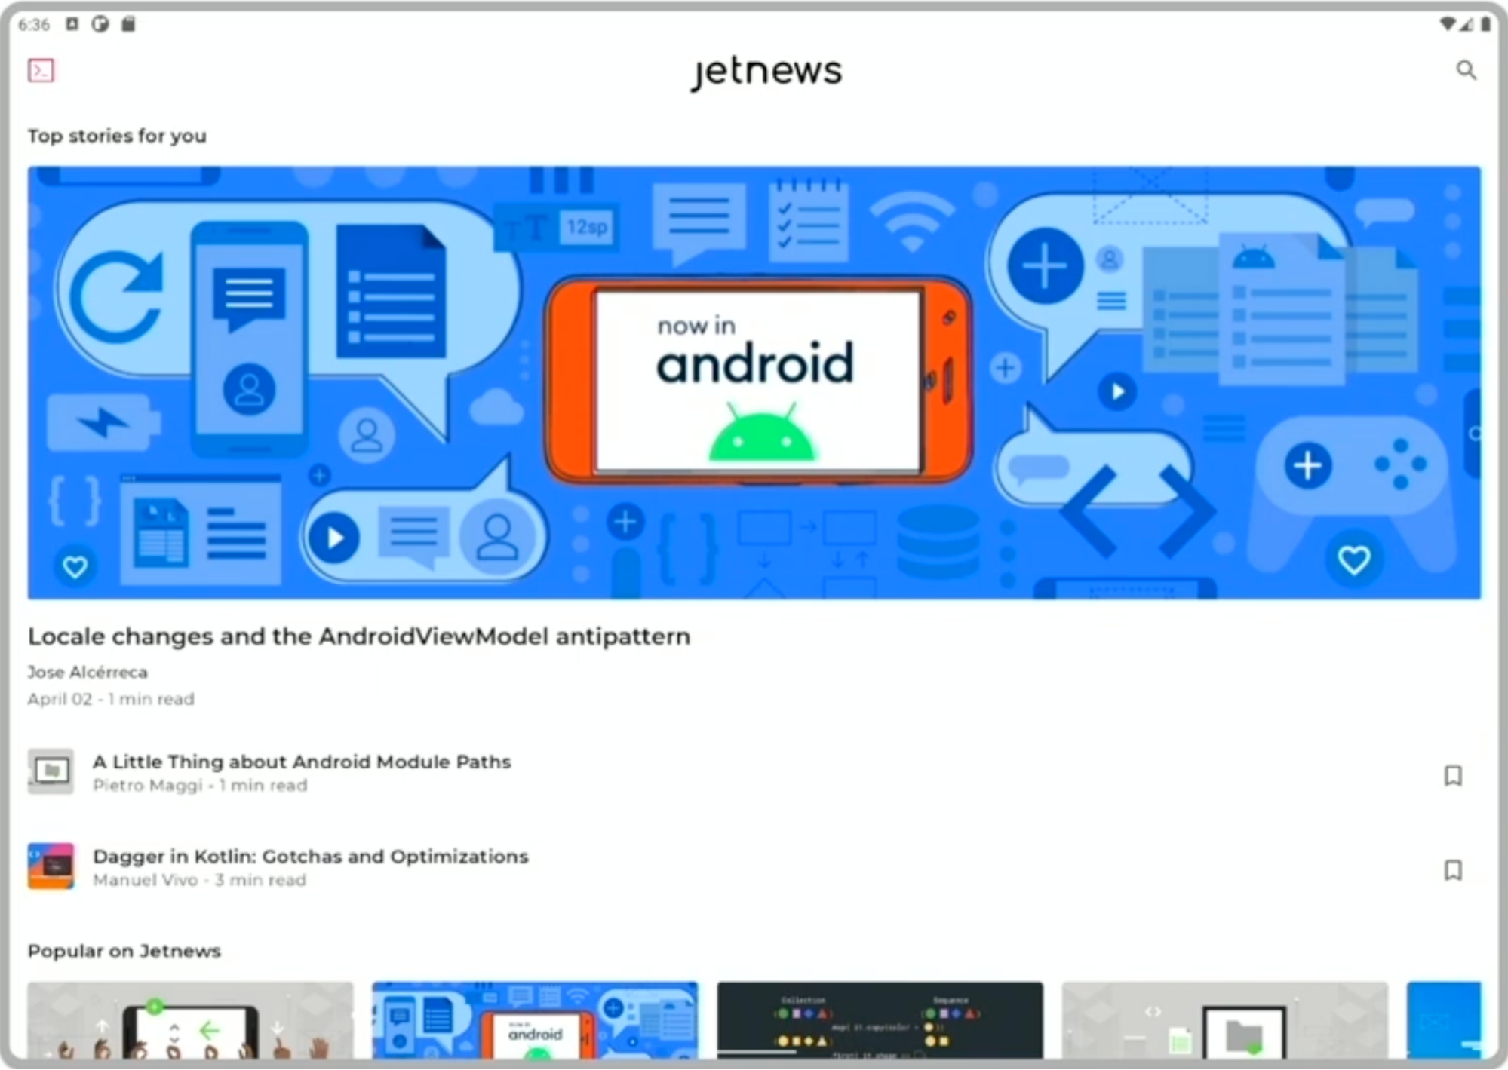Image resolution: width=1508 pixels, height=1070 pixels.
Task: Select the fourth popular card with folder image
Action: click(1224, 1020)
